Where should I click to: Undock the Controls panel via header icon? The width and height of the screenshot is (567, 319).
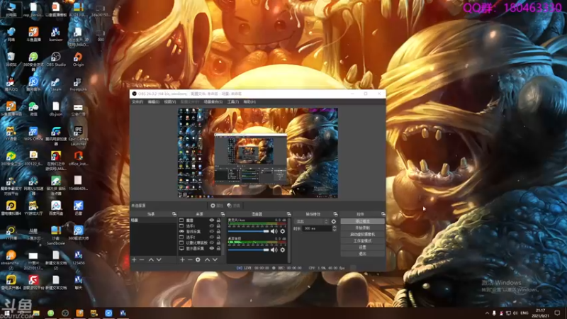(x=383, y=214)
